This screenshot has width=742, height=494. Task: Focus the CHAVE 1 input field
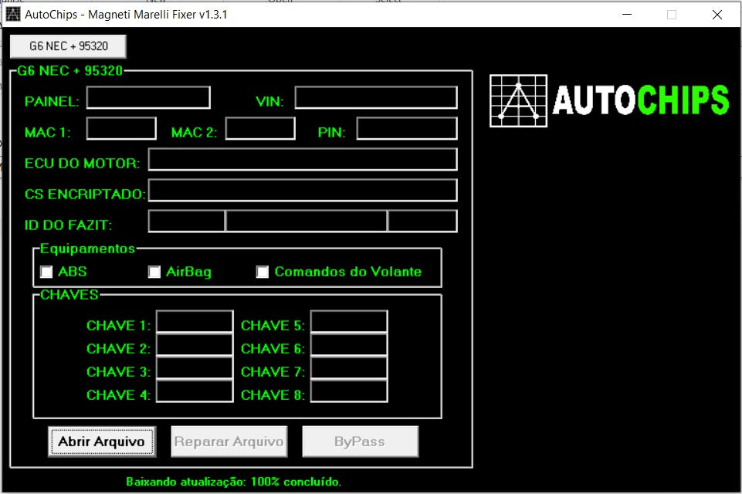click(195, 322)
